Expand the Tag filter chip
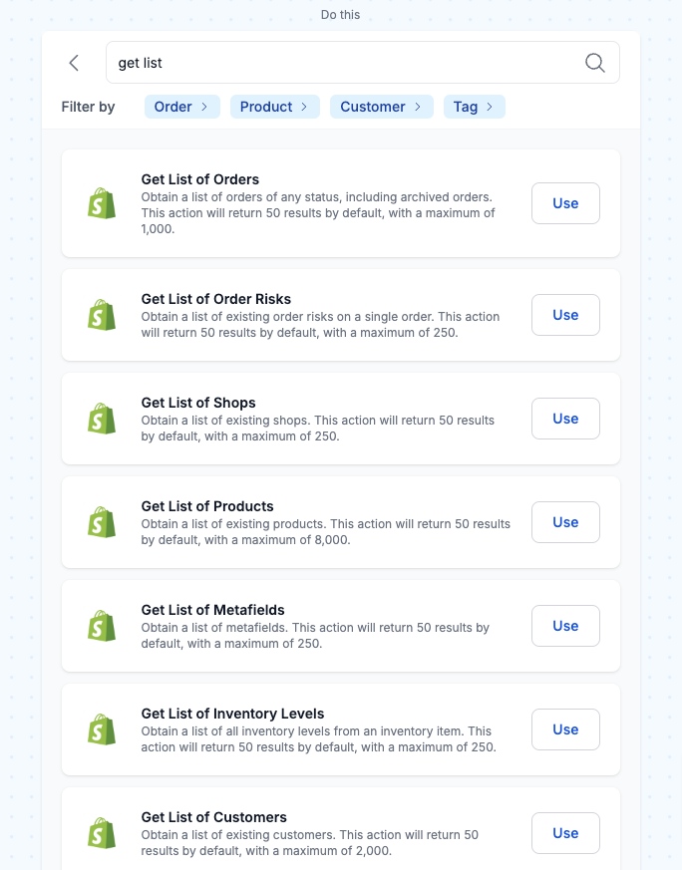The width and height of the screenshot is (682, 870). pos(474,107)
